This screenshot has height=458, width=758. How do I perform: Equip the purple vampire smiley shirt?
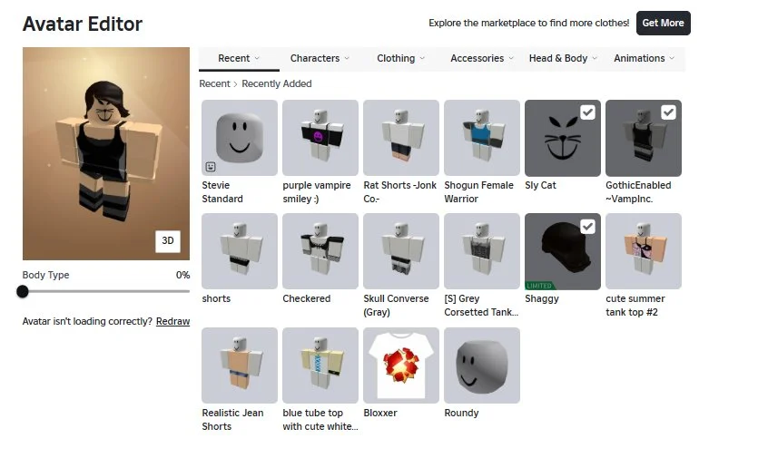click(x=320, y=138)
